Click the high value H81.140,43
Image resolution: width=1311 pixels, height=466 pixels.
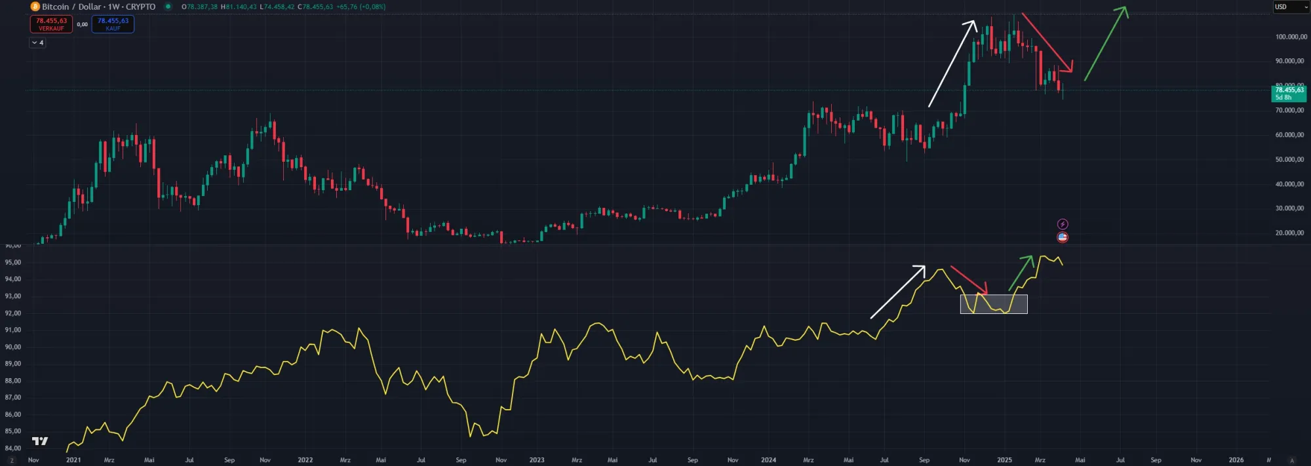tap(239, 7)
